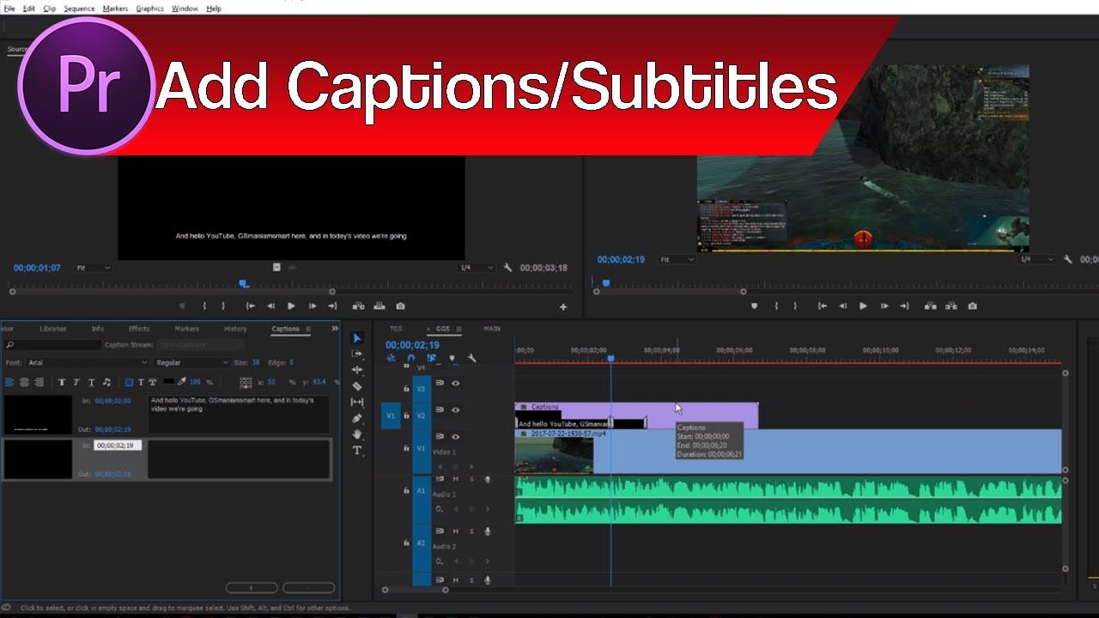Select the Slip tool

357,402
